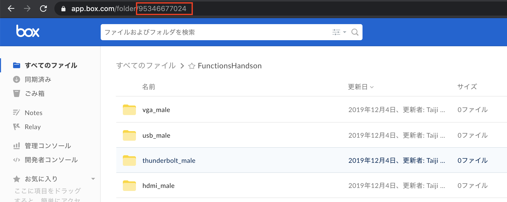Image resolution: width=507 pixels, height=202 pixels.
Task: Click the address bar URL
Action: (x=129, y=9)
